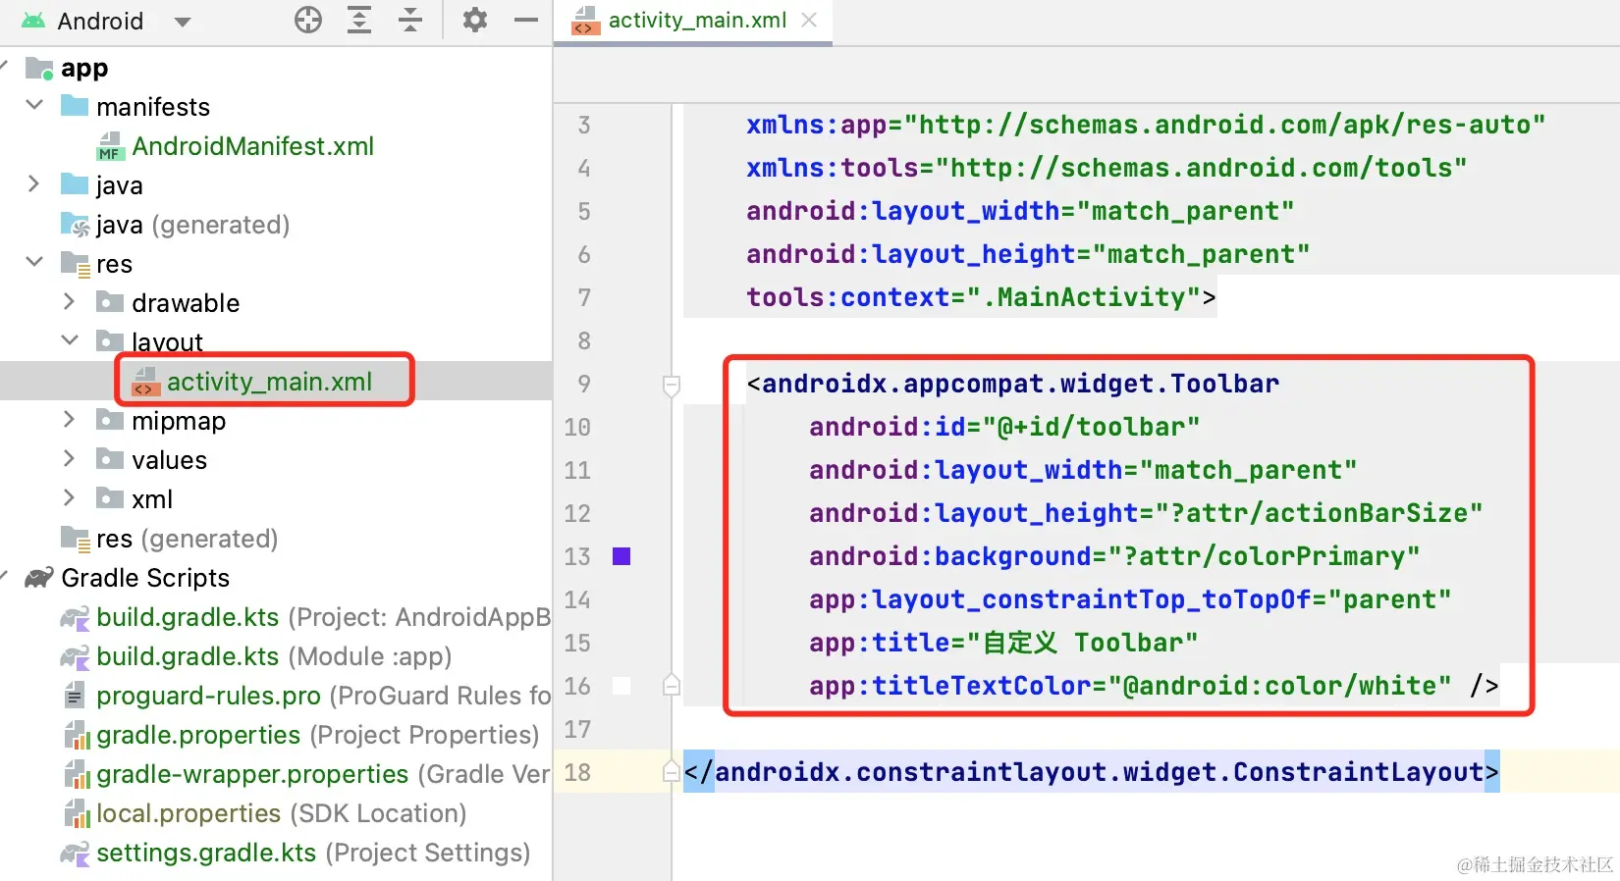The image size is (1620, 881).
Task: Expand the drawable folder
Action: (x=69, y=302)
